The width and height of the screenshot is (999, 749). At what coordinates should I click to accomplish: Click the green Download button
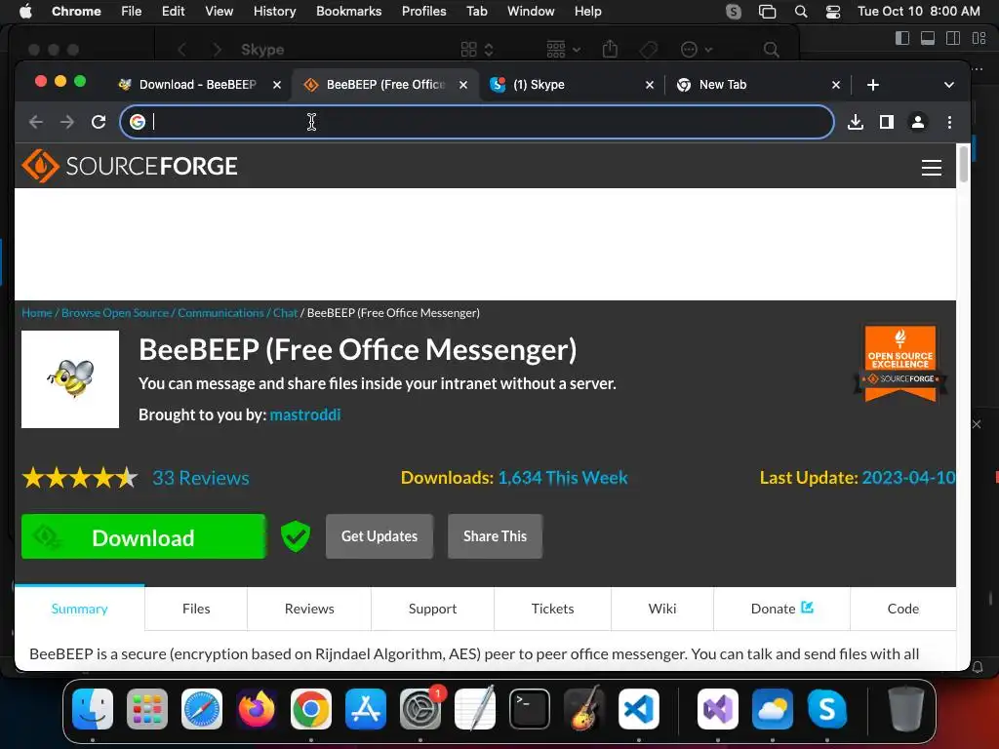click(x=144, y=537)
